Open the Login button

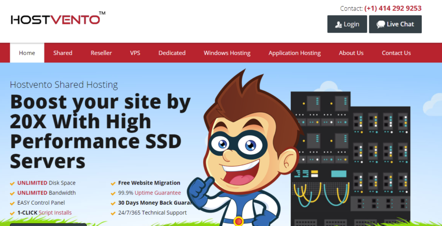(347, 24)
